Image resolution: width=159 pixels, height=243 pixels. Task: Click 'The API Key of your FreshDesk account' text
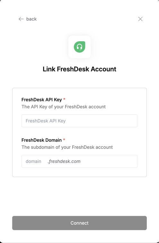coord(64,107)
